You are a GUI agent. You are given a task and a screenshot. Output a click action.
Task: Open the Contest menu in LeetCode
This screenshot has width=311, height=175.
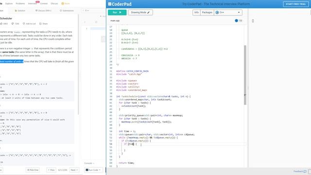[44, 3]
